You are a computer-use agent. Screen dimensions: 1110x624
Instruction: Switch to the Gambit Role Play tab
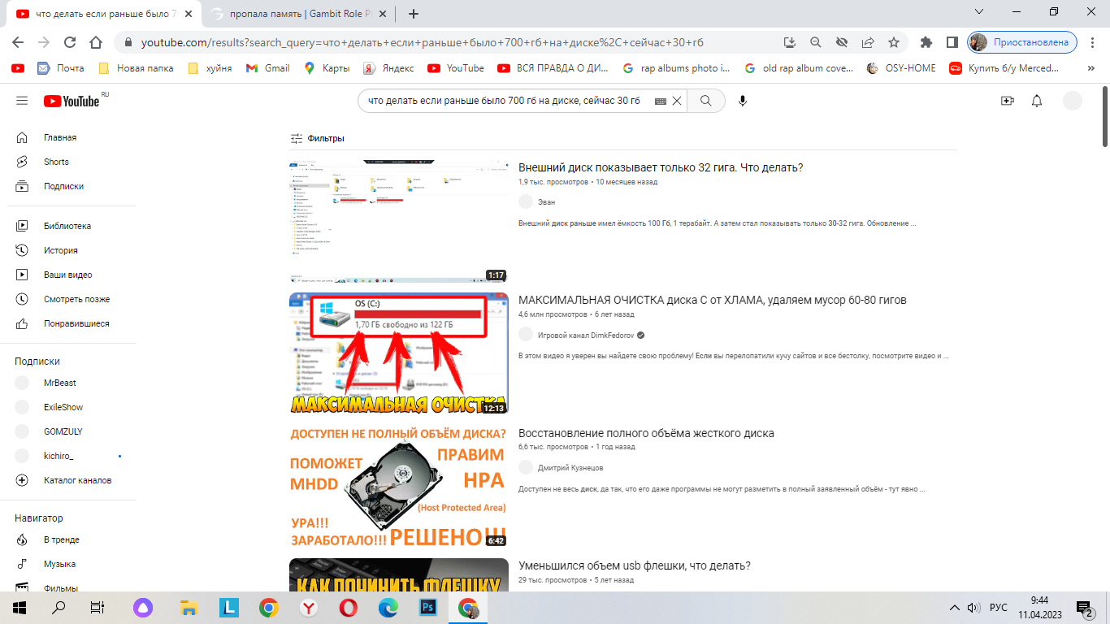[x=293, y=14]
